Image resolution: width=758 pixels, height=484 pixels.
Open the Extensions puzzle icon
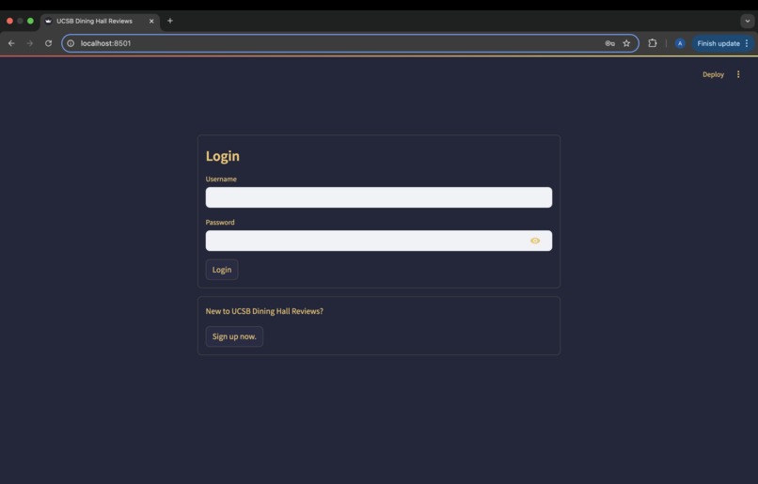(x=653, y=43)
